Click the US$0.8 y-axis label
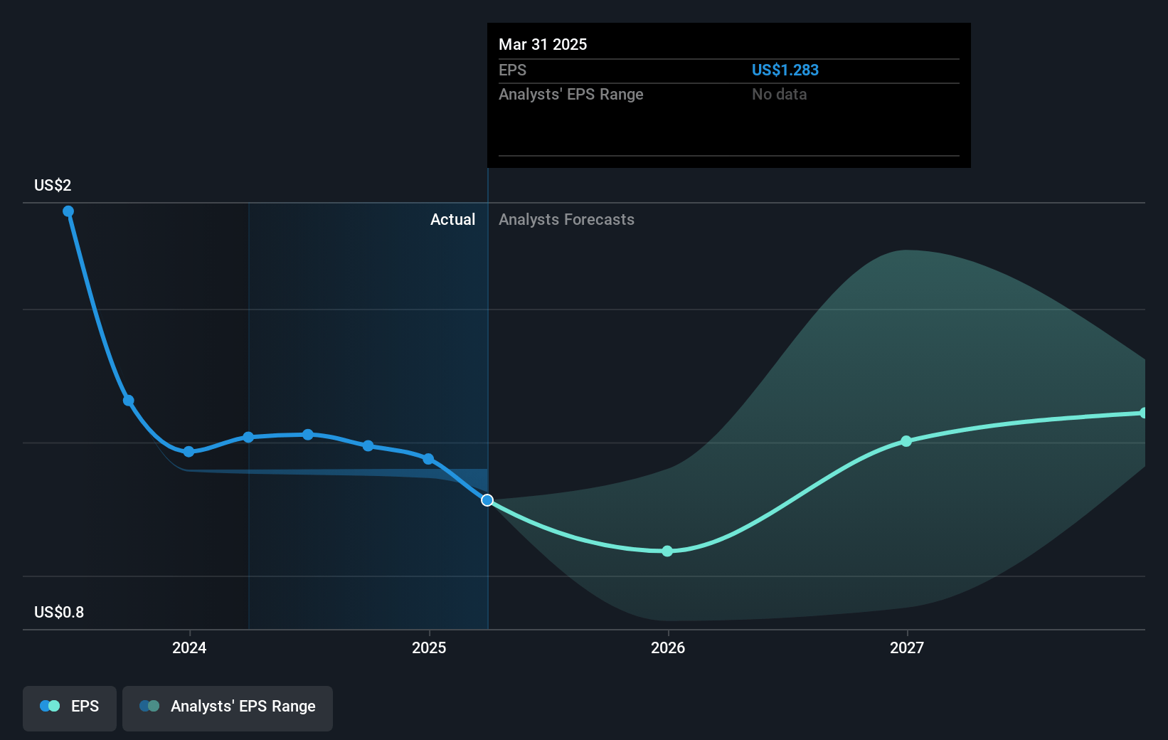Screen dimensions: 1168x740 59,612
